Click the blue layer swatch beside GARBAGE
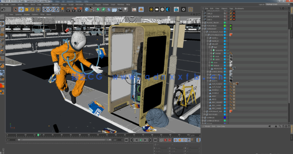 pos(224,117)
